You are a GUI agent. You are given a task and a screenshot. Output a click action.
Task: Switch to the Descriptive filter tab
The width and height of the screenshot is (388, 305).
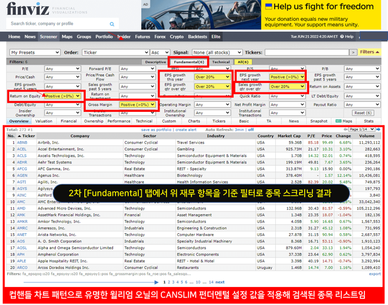point(156,62)
